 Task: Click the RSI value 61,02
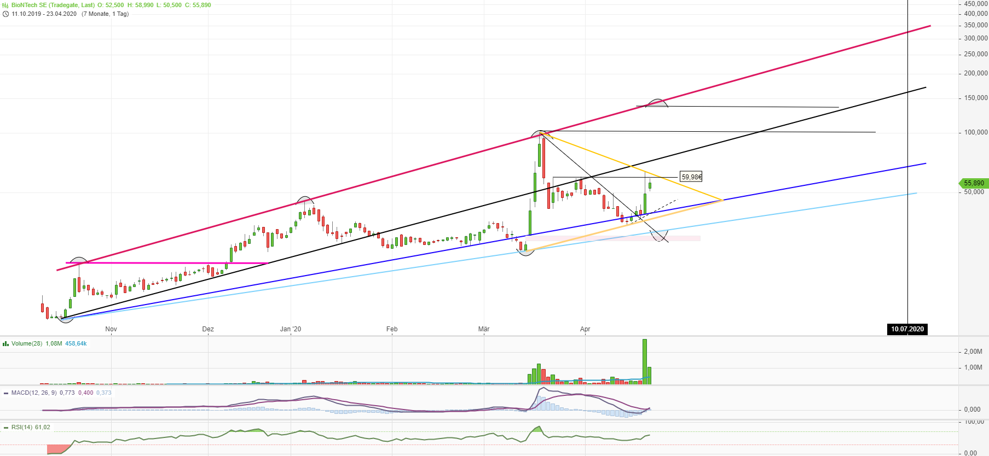[x=43, y=428]
